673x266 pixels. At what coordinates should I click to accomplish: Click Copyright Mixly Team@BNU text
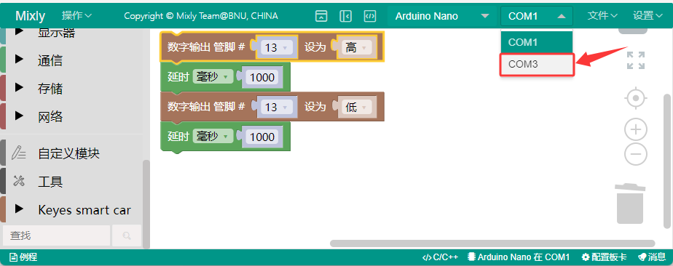[201, 16]
